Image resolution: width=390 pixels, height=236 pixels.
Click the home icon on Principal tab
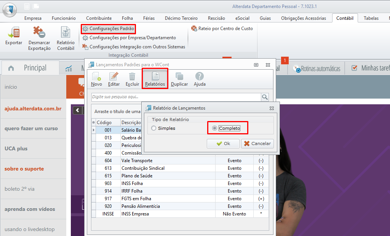tap(11, 68)
